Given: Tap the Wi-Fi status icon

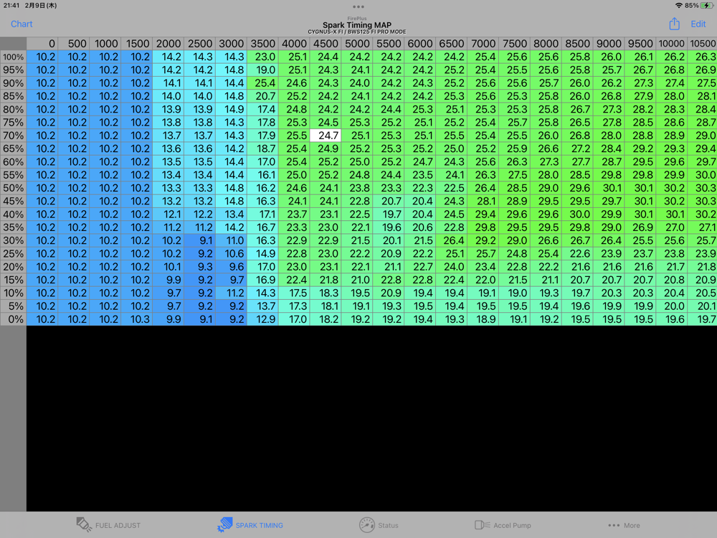Looking at the screenshot, I should tap(678, 6).
